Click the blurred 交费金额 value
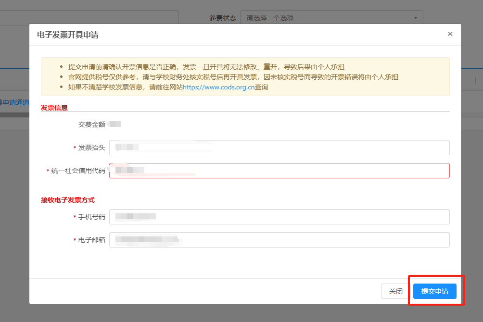This screenshot has width=483, height=322. coord(114,124)
